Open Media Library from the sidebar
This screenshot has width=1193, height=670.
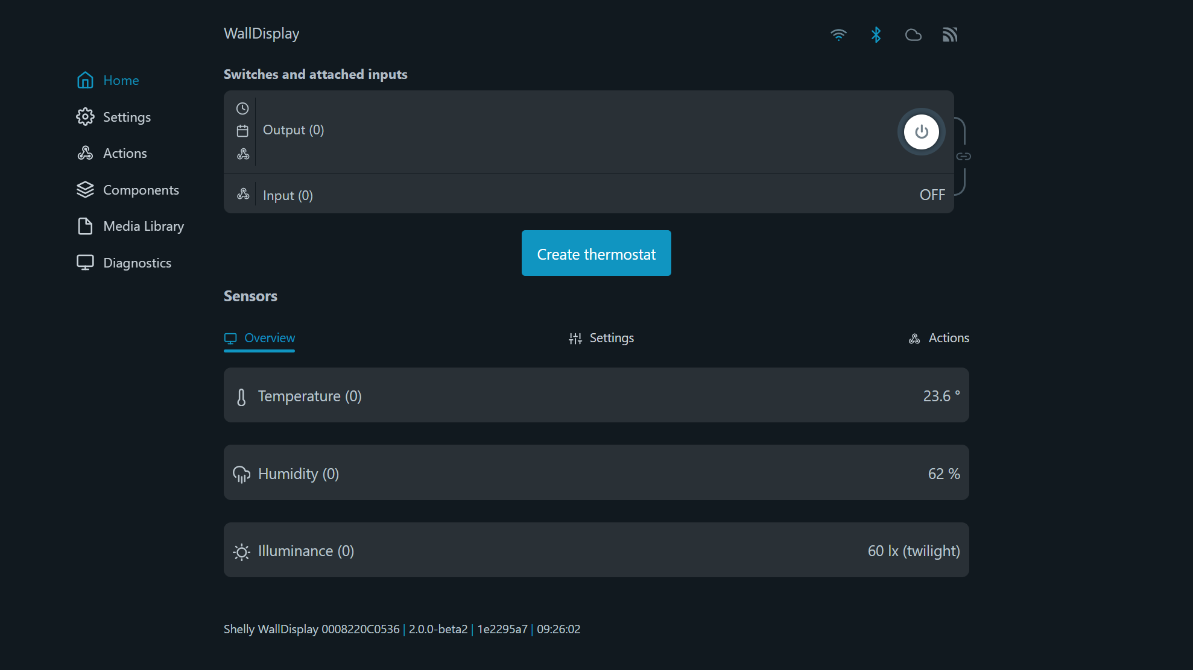(143, 226)
